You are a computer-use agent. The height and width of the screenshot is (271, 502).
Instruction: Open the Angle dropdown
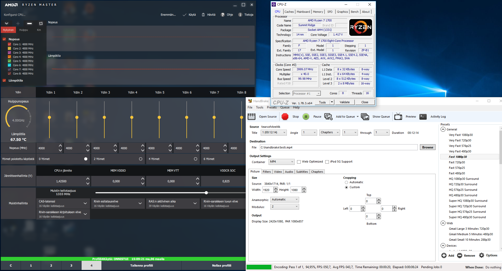(309, 132)
